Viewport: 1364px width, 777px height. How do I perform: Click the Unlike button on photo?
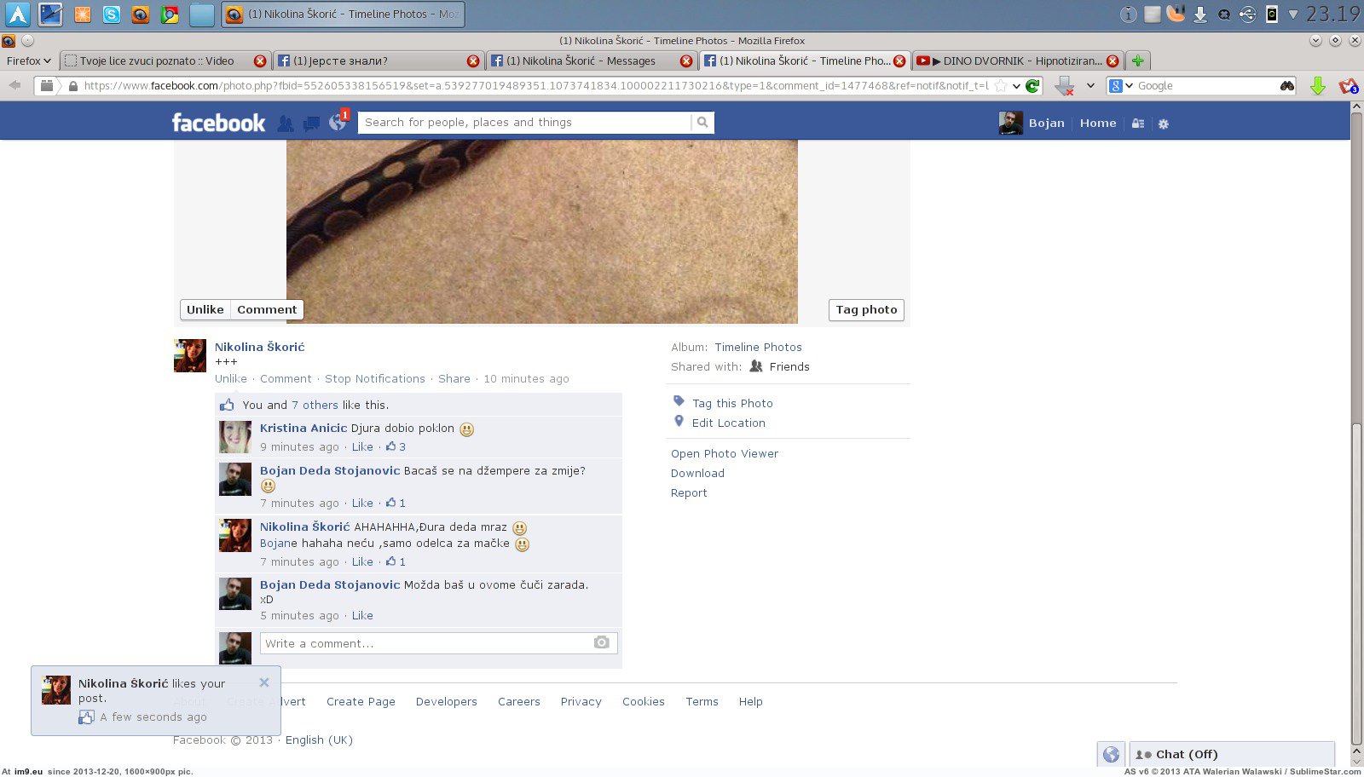tap(205, 310)
